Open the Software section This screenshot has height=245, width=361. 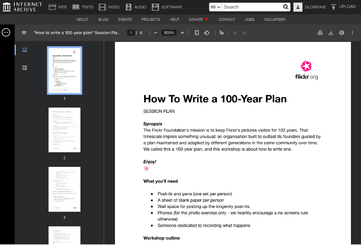click(x=167, y=7)
